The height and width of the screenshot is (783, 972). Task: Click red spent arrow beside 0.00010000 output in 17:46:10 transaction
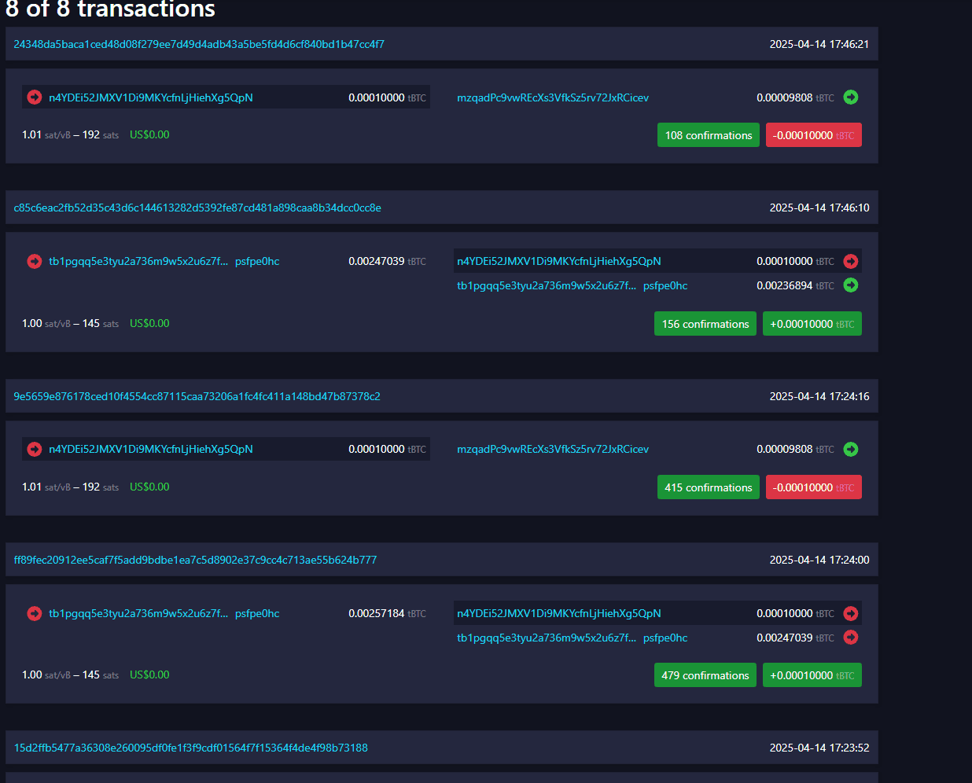(x=851, y=261)
